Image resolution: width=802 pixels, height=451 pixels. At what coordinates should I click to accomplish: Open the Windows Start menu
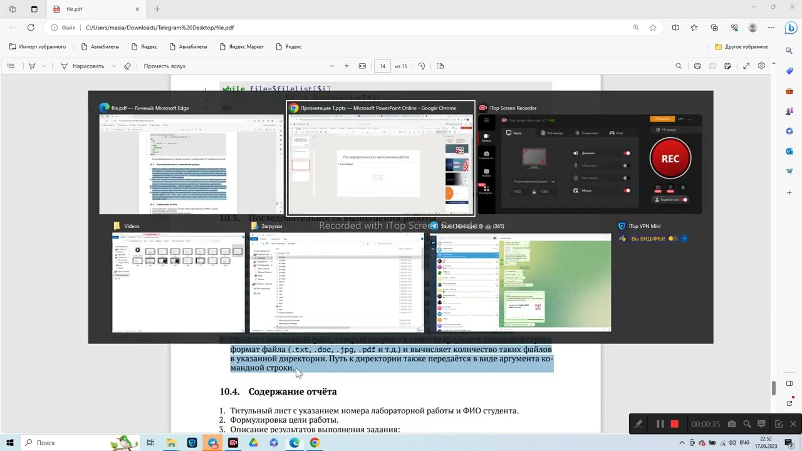(10, 443)
